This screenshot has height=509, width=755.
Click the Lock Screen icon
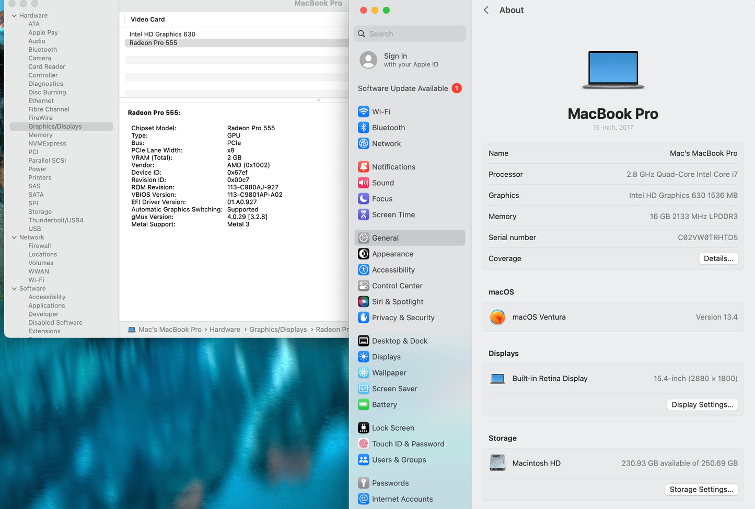pos(364,428)
